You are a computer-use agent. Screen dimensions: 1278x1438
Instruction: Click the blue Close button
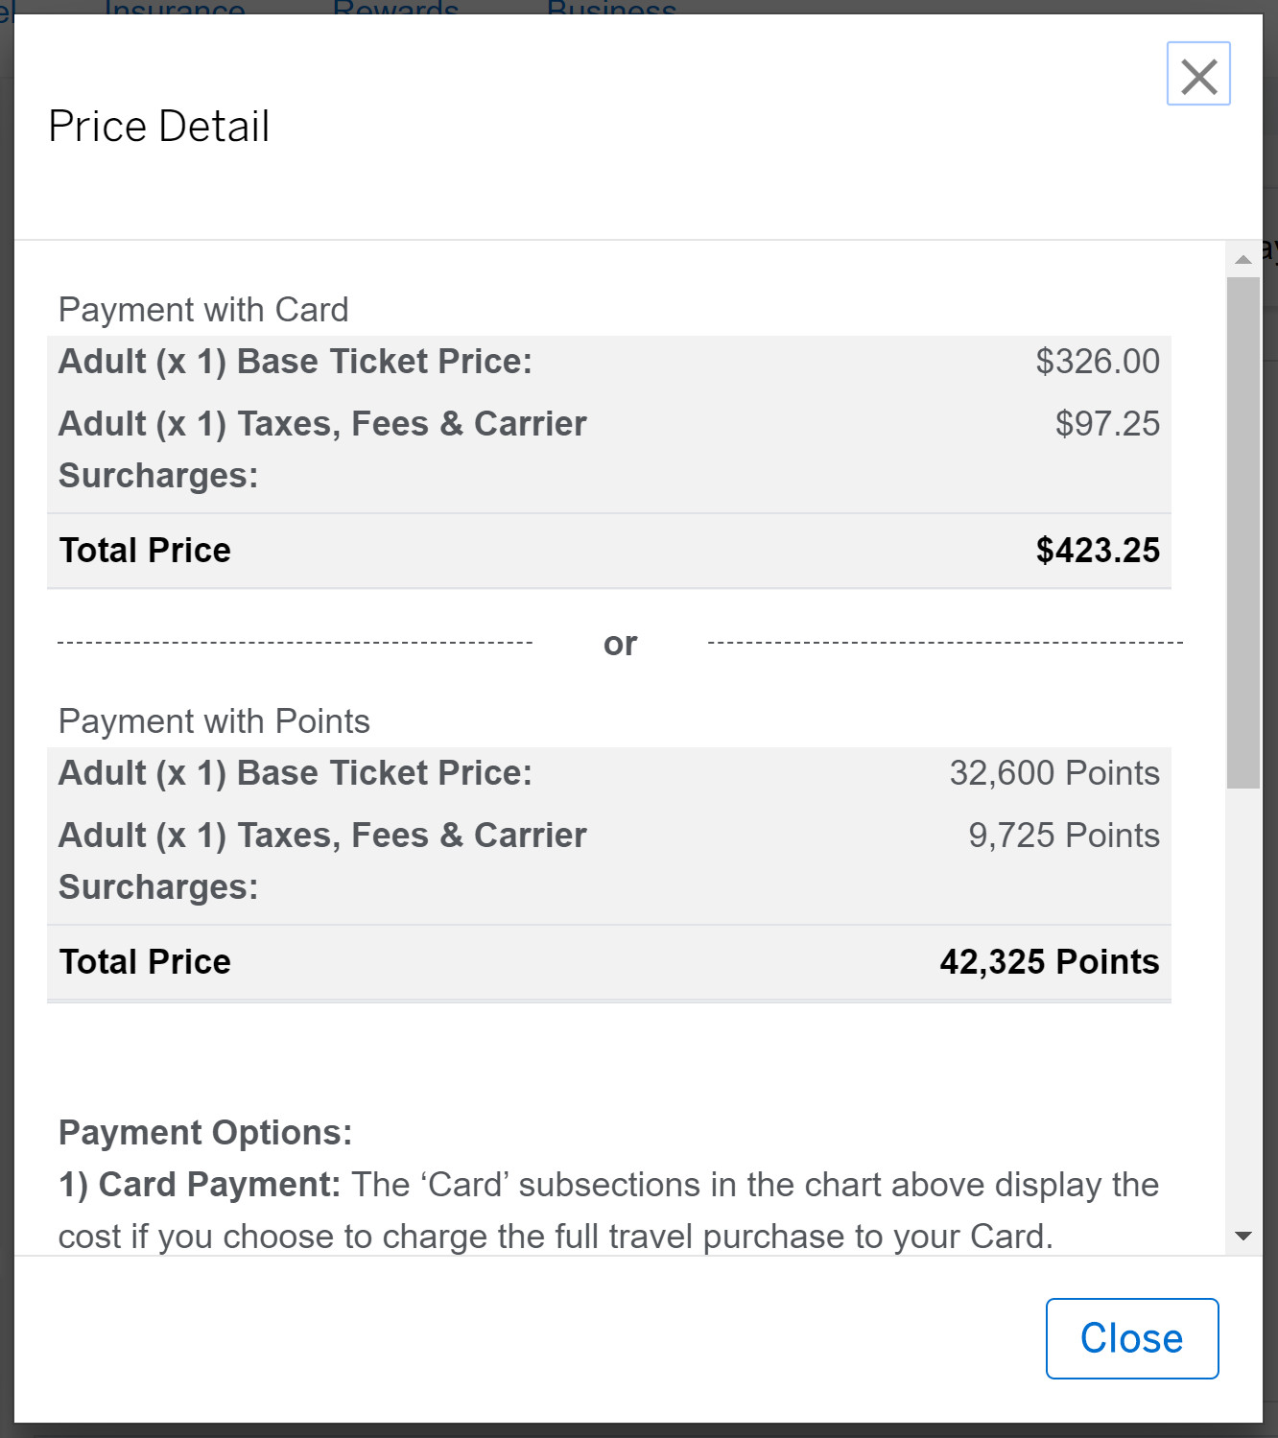click(1131, 1338)
